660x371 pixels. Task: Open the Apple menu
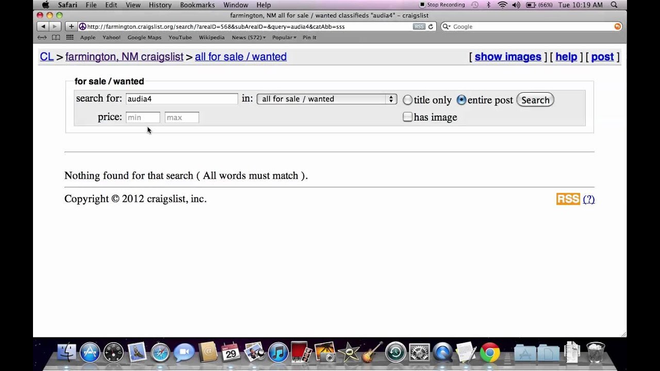pyautogui.click(x=45, y=5)
